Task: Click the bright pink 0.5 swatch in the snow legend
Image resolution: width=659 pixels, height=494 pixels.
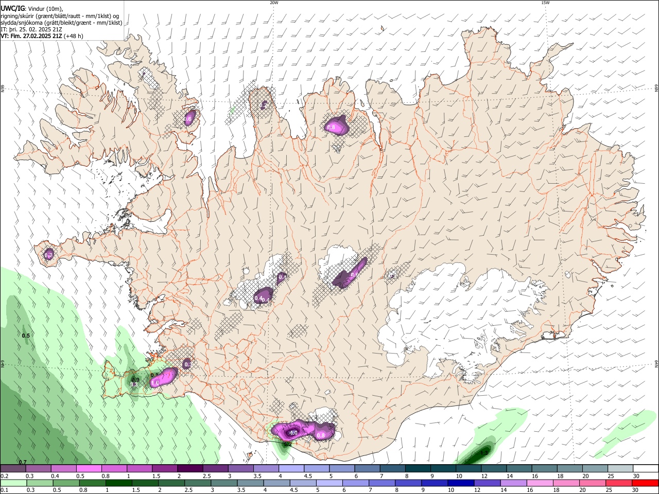Action: pos(89,468)
